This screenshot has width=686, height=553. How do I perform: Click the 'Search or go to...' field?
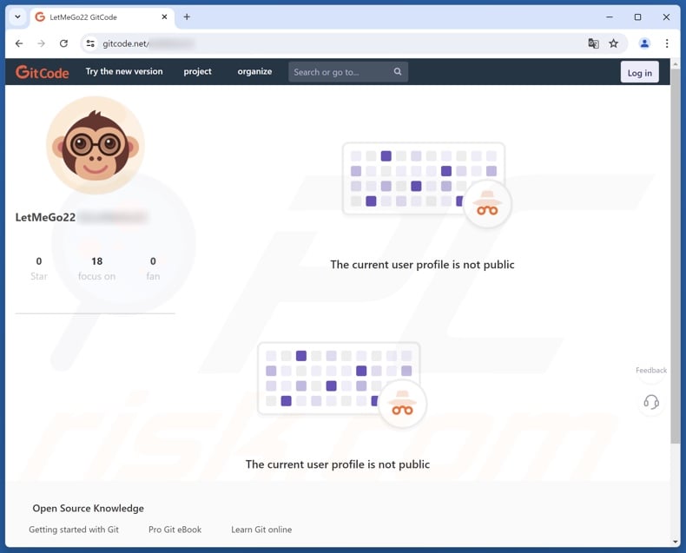(x=348, y=72)
